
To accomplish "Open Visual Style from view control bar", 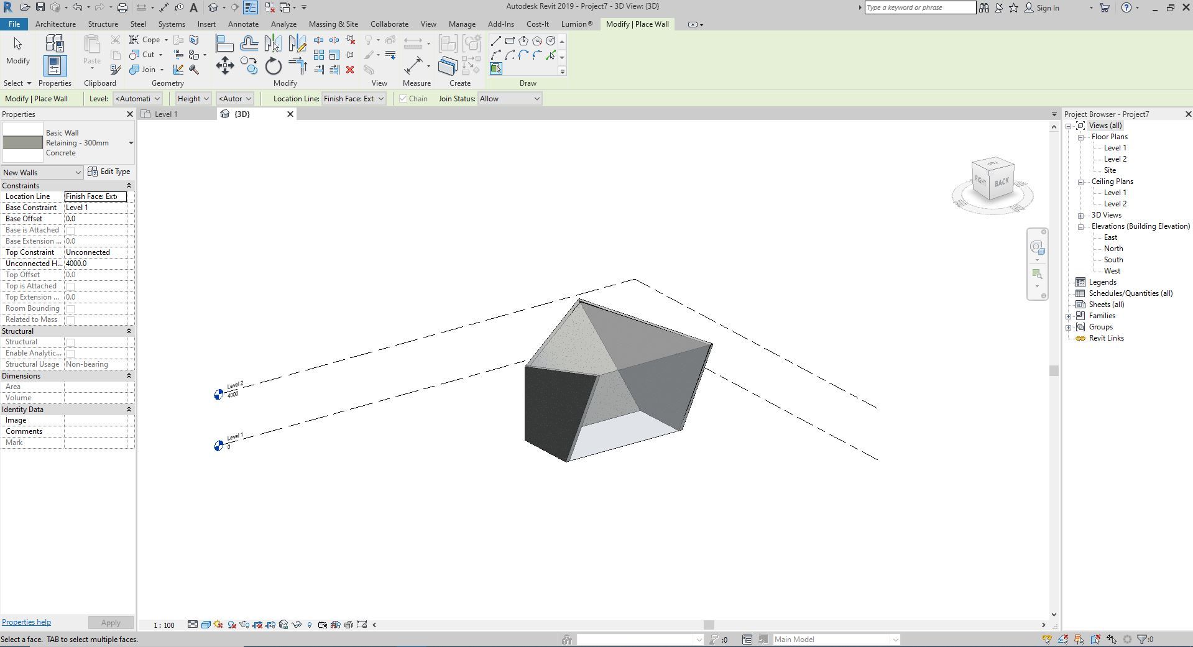I will (206, 625).
